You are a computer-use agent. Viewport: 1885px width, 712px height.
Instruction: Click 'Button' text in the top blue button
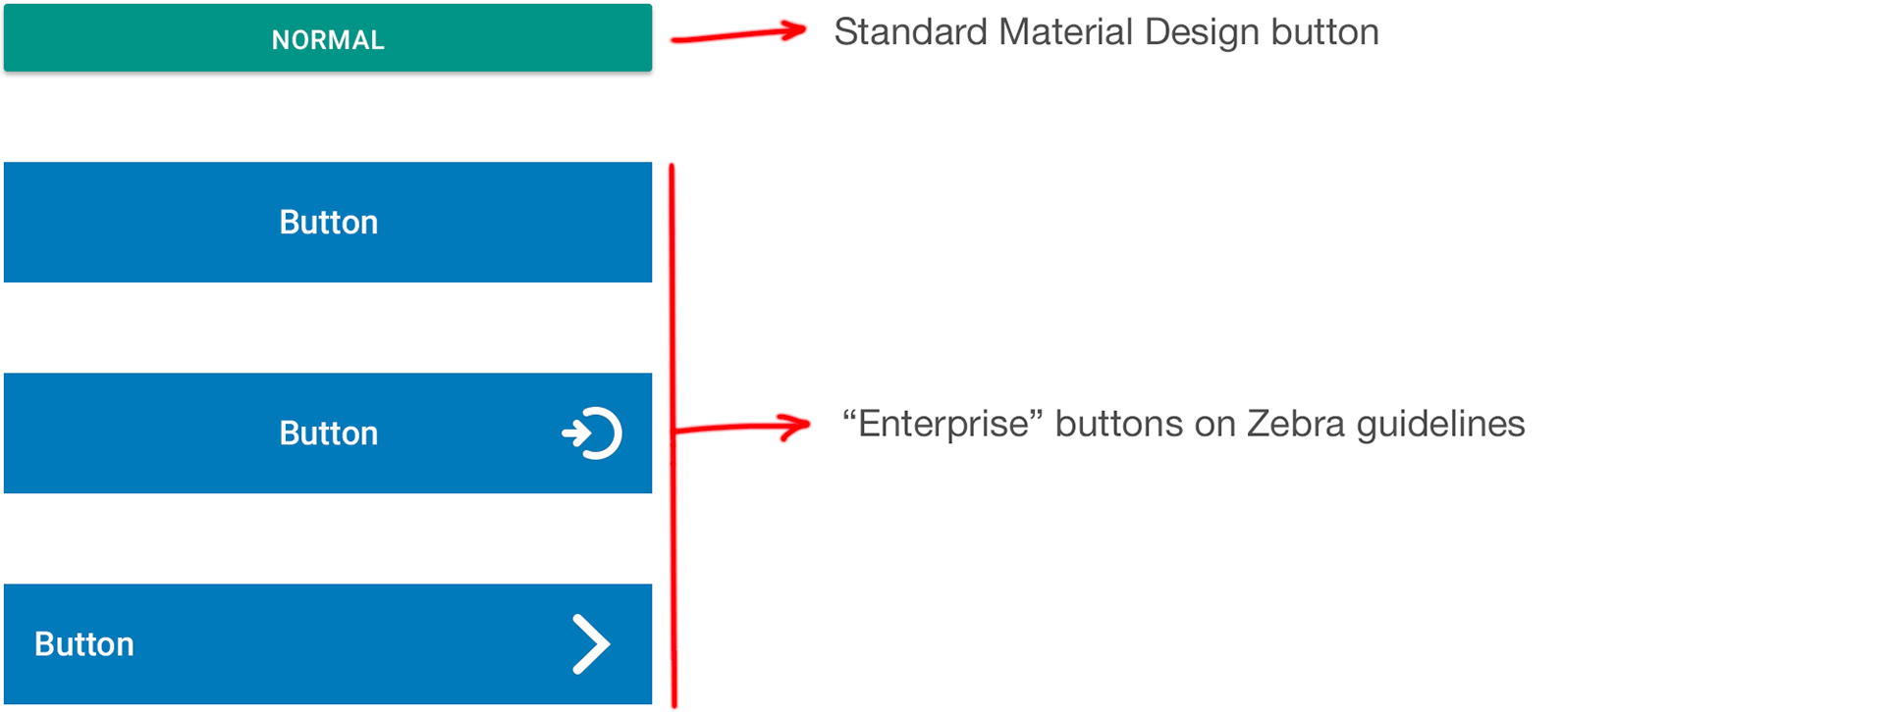(329, 223)
